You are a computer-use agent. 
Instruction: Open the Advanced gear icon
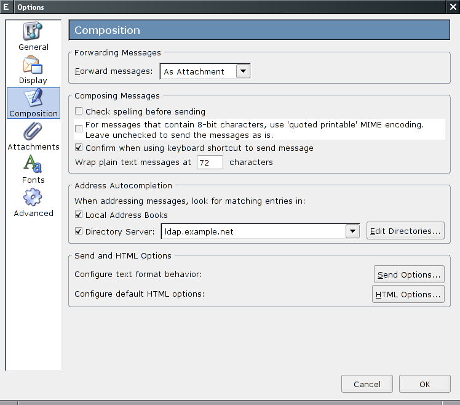pyautogui.click(x=33, y=197)
